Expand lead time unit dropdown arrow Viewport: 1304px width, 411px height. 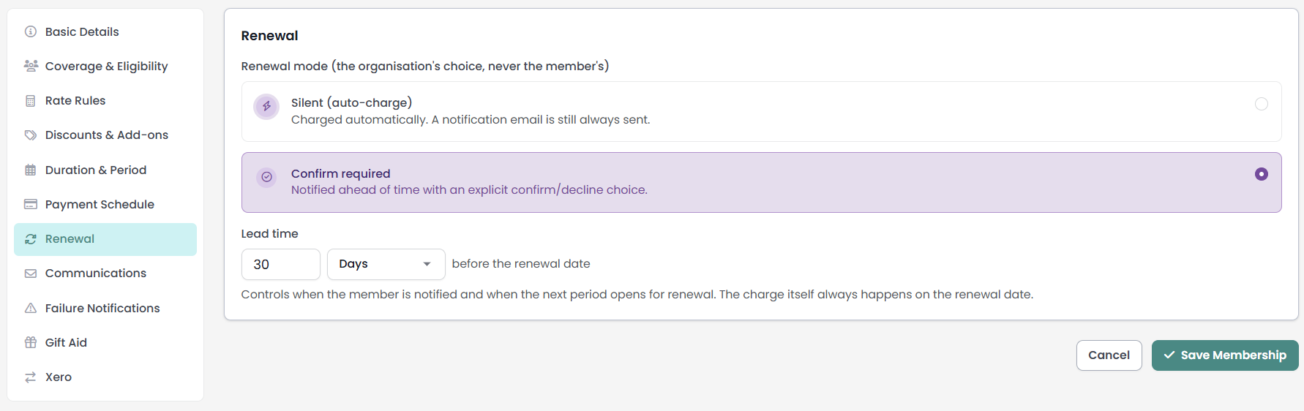(427, 264)
